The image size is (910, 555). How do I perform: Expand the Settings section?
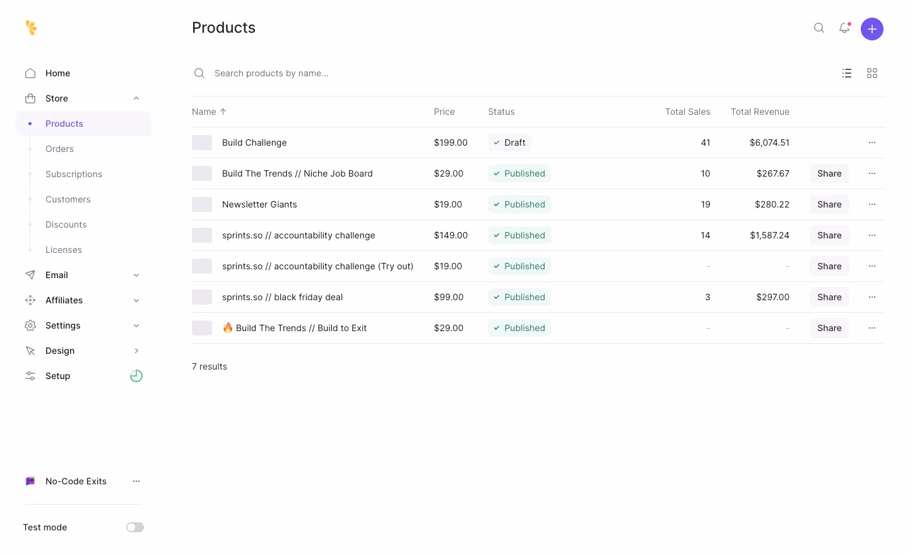[136, 325]
